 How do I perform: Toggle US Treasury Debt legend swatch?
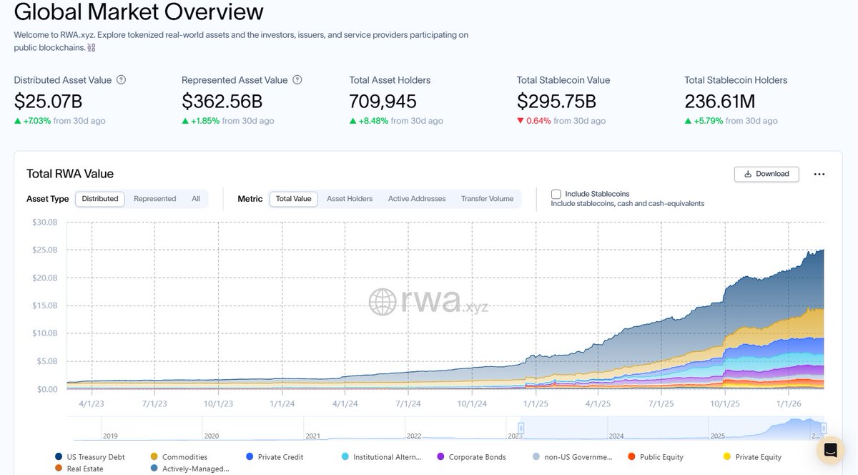(59, 456)
